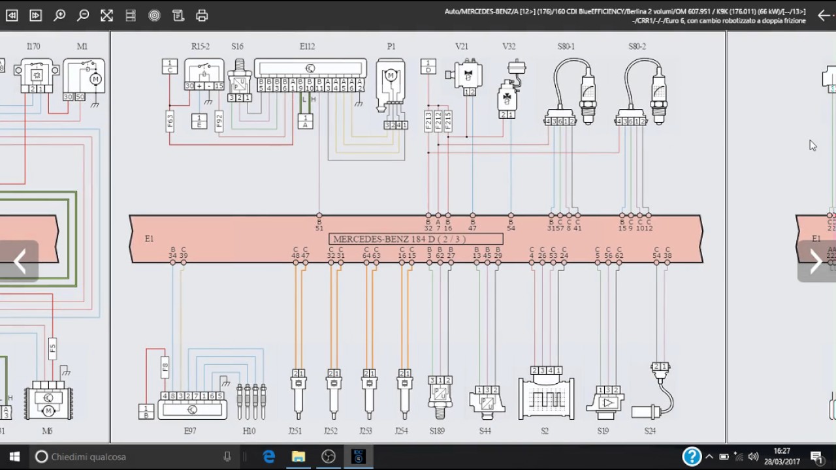Click connector reference 1 C box

pyautogui.click(x=170, y=66)
